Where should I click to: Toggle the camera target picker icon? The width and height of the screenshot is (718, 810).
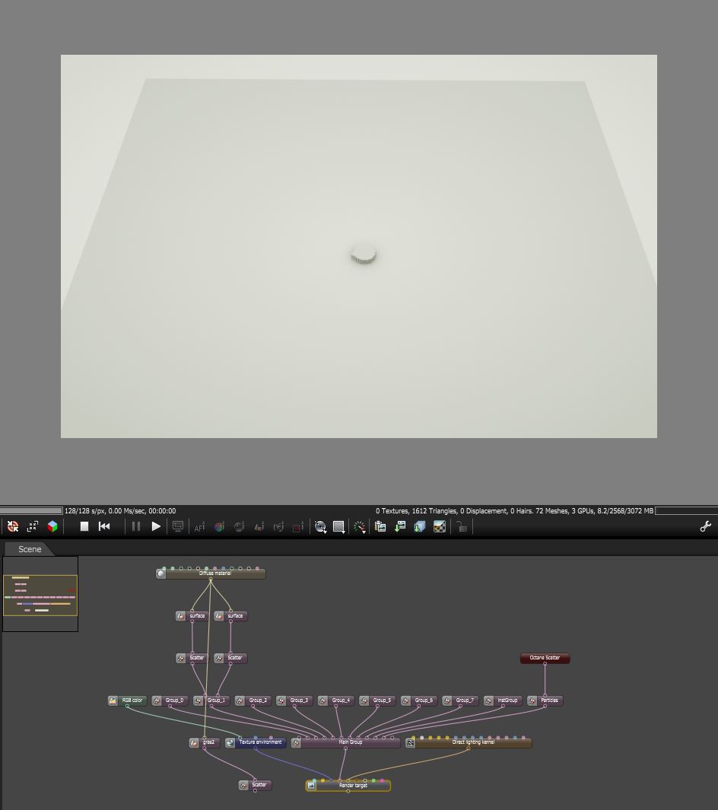coord(278,527)
